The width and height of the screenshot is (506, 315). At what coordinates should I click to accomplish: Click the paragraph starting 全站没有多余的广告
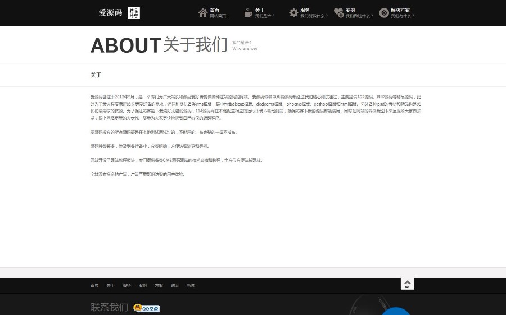pos(138,175)
